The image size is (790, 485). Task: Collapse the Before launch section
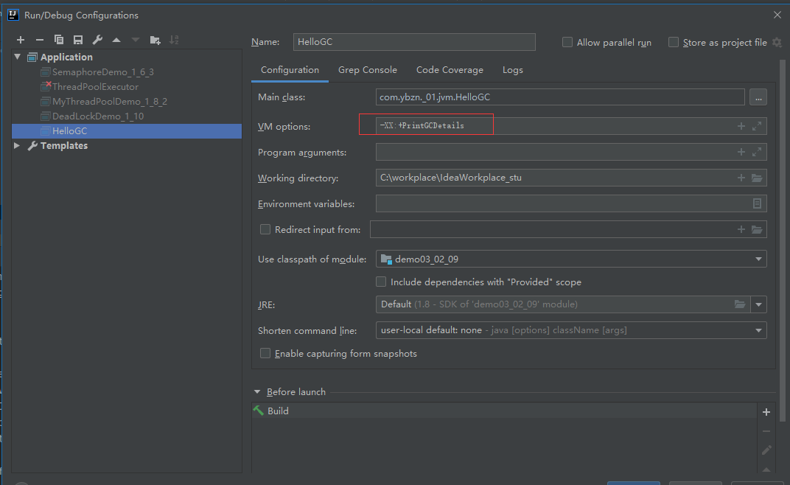[x=257, y=391]
